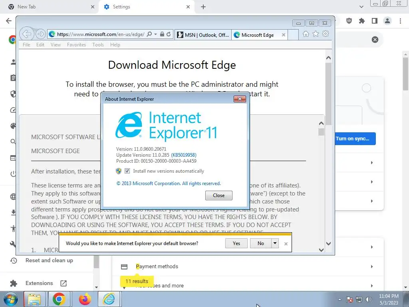Viewport: 409px width, 307px height.
Task: Click volume speaker icon in system tray
Action: click(x=368, y=299)
